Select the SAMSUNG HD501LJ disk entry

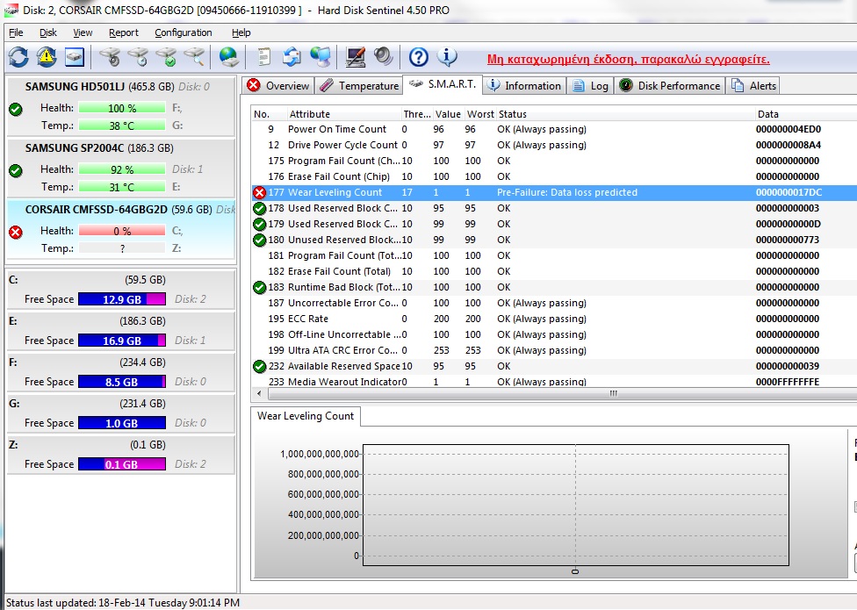pos(121,106)
